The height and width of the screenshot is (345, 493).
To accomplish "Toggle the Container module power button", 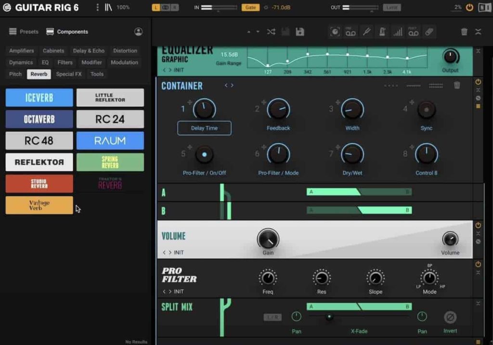I will click(478, 82).
